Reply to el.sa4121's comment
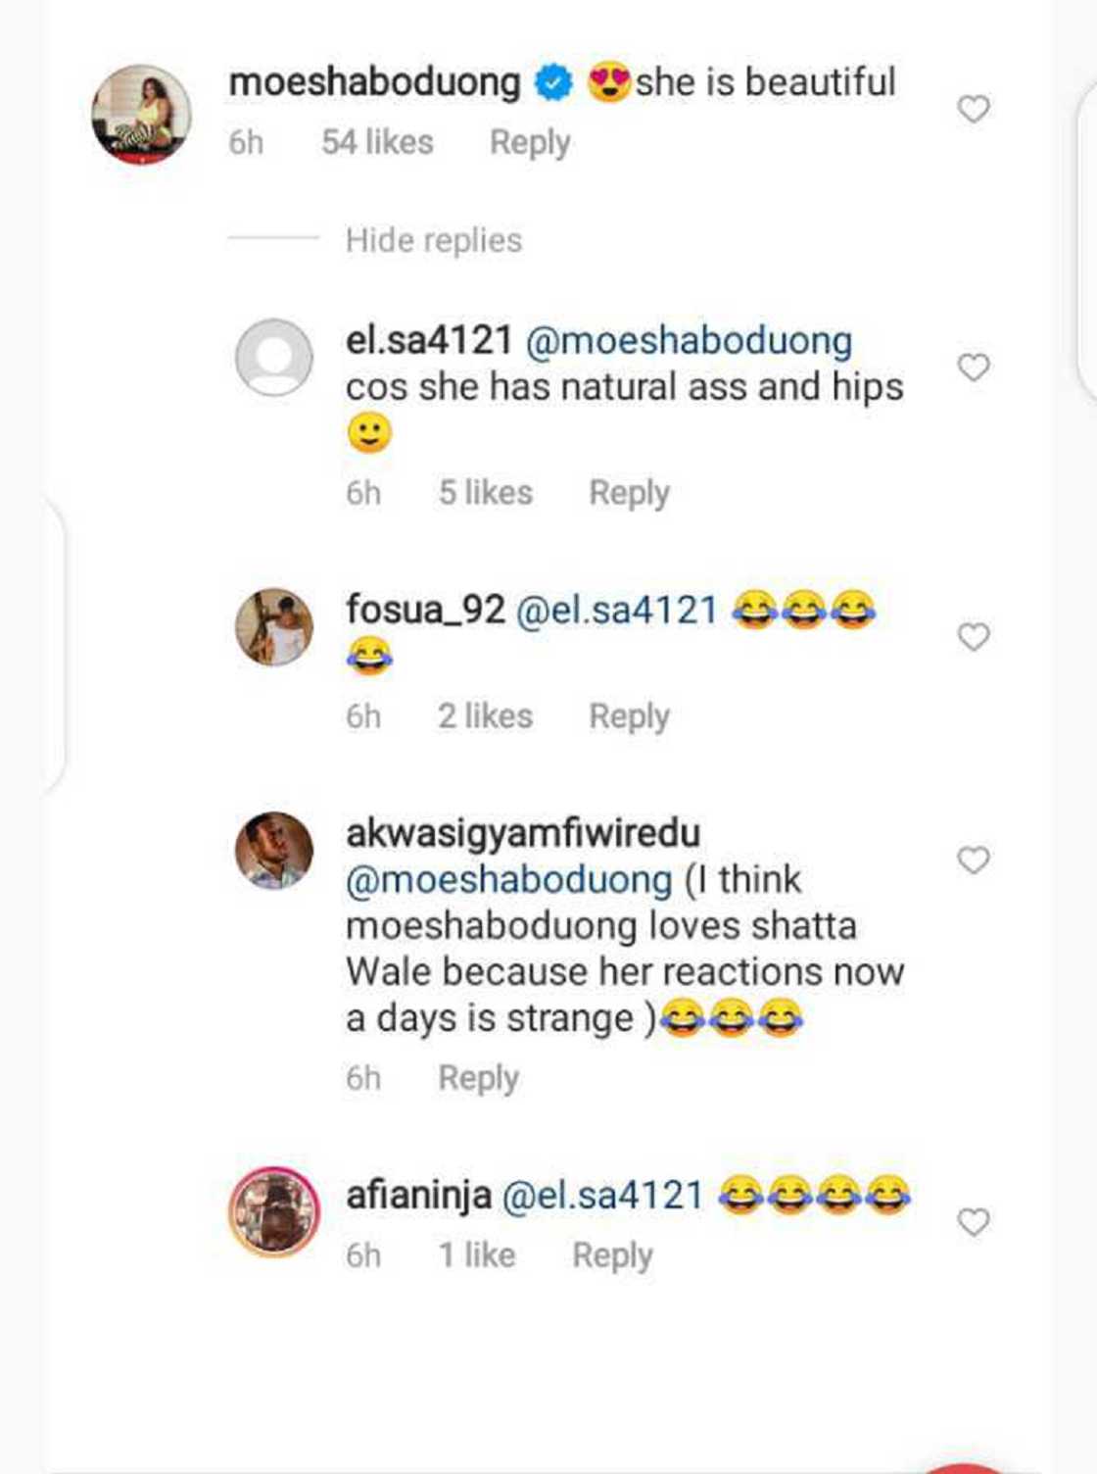Screen dimensions: 1097x1474 (x=629, y=492)
